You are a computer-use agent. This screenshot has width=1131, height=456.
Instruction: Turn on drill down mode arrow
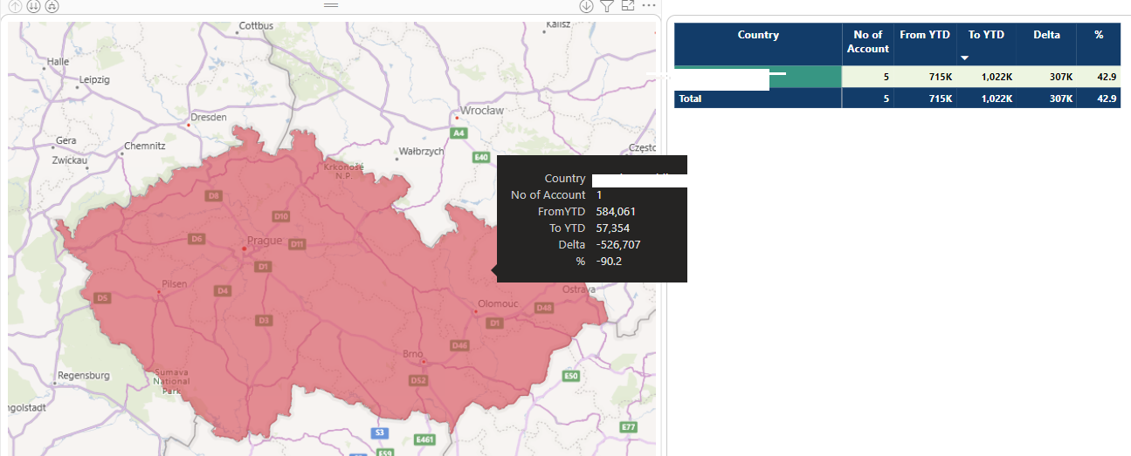tap(586, 6)
